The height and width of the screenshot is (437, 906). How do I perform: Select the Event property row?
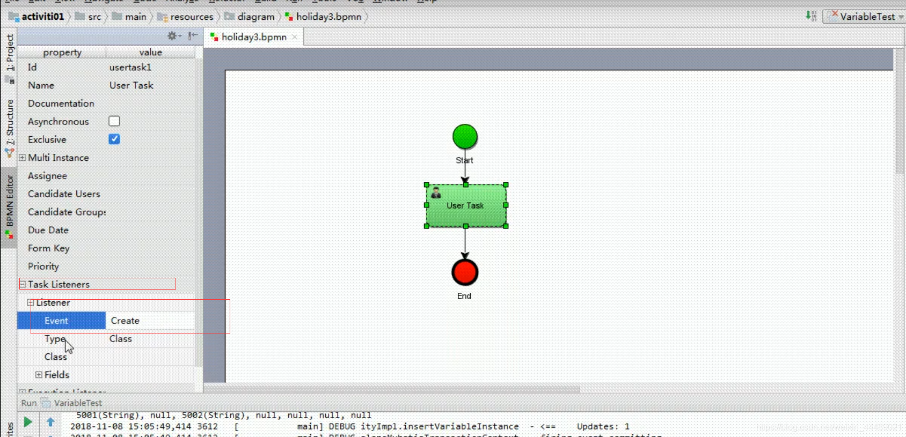pyautogui.click(x=106, y=321)
